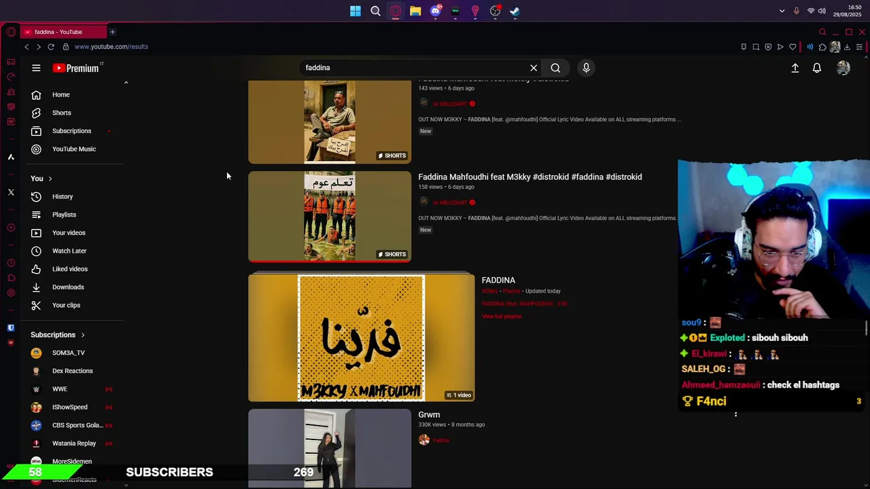Screen dimensions: 870x489
Task: Open browser extensions puzzle icon
Action: pos(822,47)
